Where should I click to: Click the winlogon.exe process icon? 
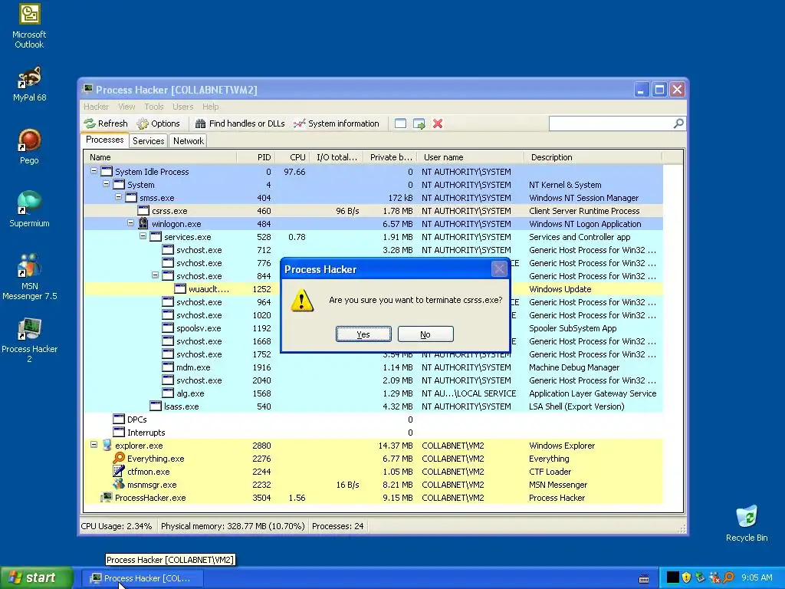tap(143, 223)
